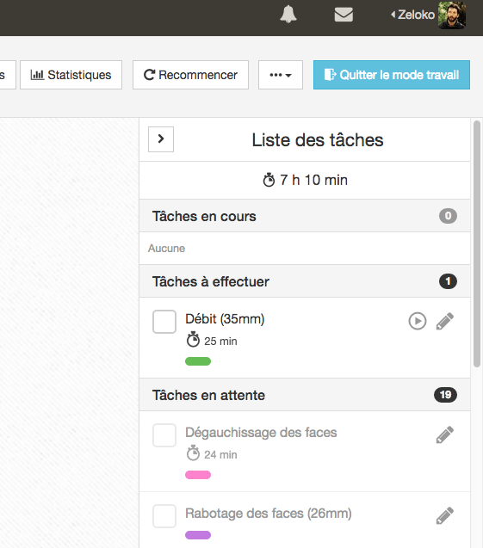Collapse the task list panel chevron
Viewport: 483px width, 548px height.
pyautogui.click(x=161, y=139)
